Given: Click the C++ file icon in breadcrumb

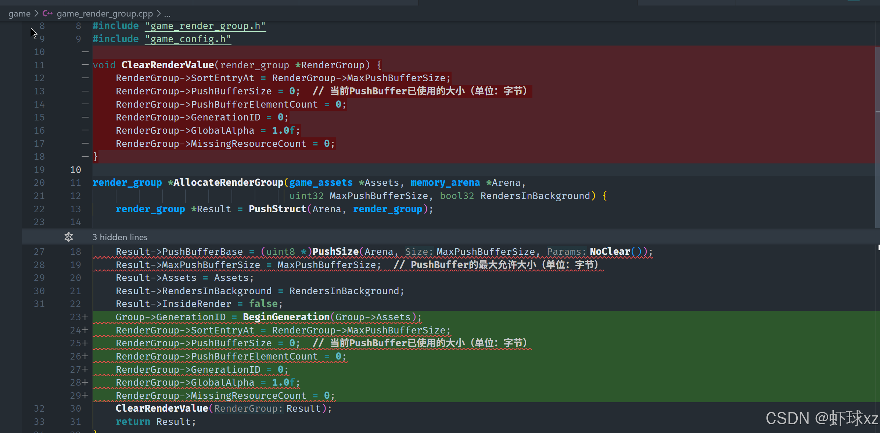Looking at the screenshot, I should click(47, 14).
